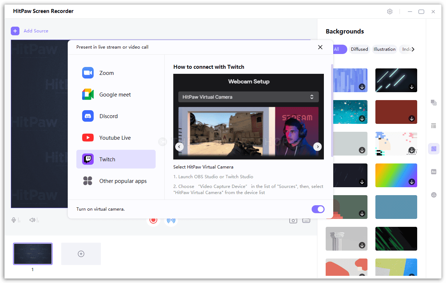Click the "Select HitPaw Virtual Camera" text
Screen dimensions: 446x283
click(203, 167)
